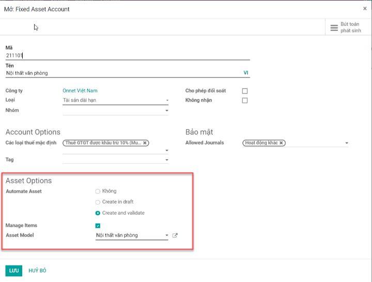Open the Asset Model dropdown

point(167,236)
